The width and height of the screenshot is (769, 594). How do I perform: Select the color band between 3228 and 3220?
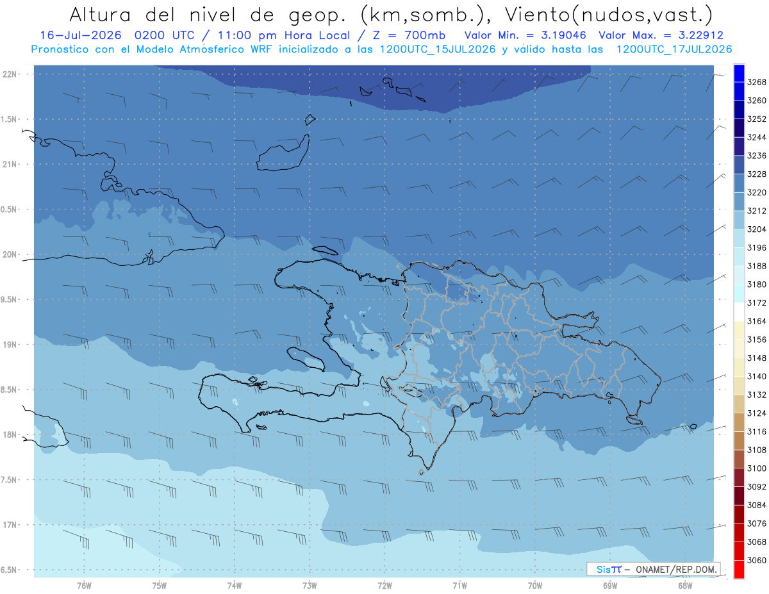(x=738, y=183)
